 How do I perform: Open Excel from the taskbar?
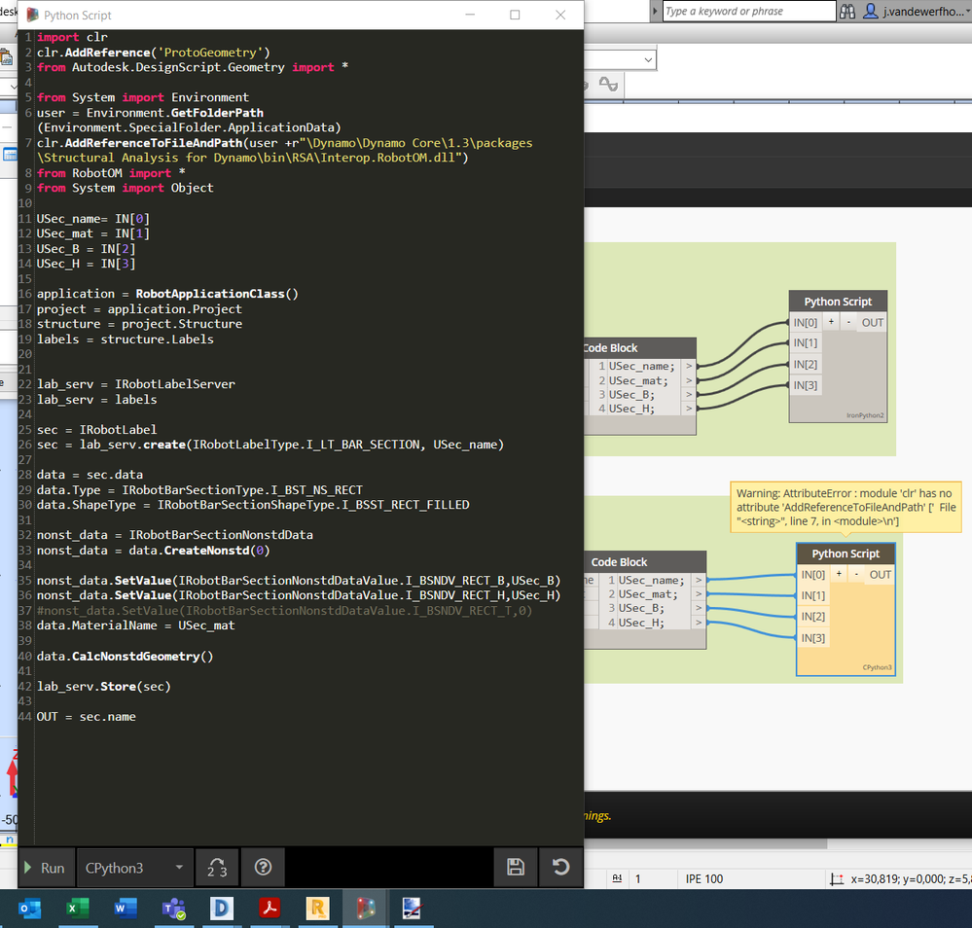pos(77,909)
